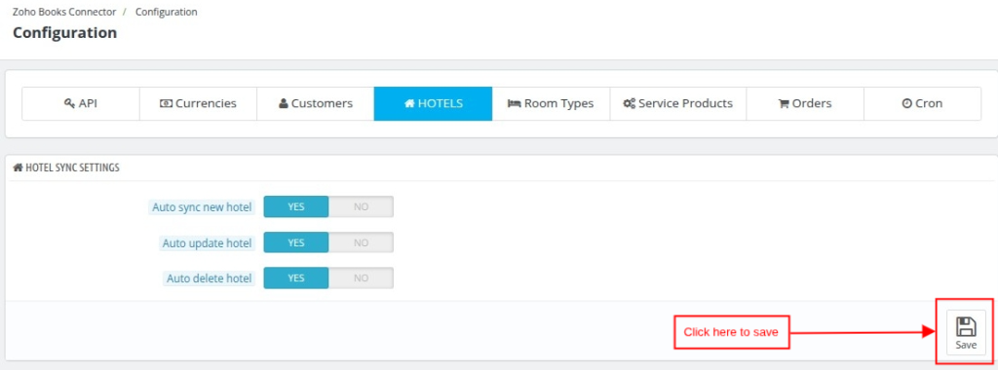Click the Auto sync new hotel label
The width and height of the screenshot is (998, 370).
click(x=202, y=207)
